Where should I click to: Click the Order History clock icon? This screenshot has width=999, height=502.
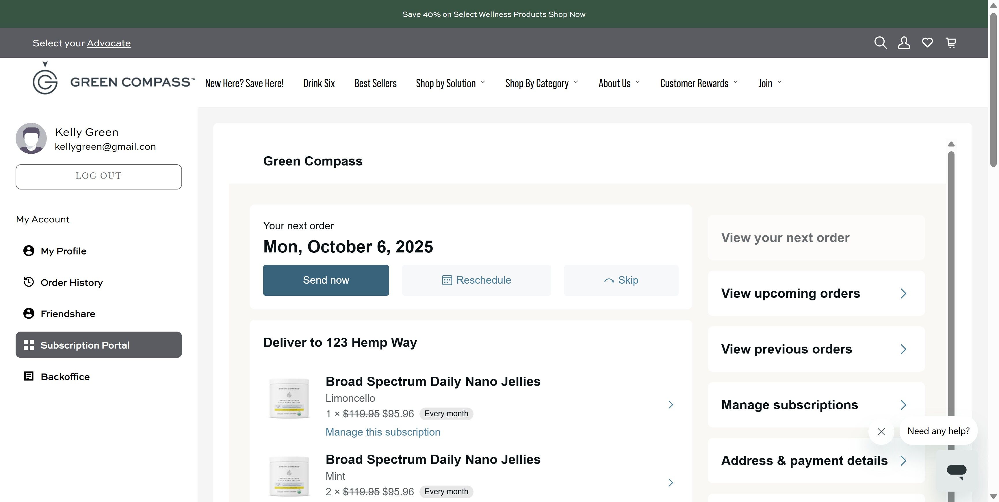(29, 282)
